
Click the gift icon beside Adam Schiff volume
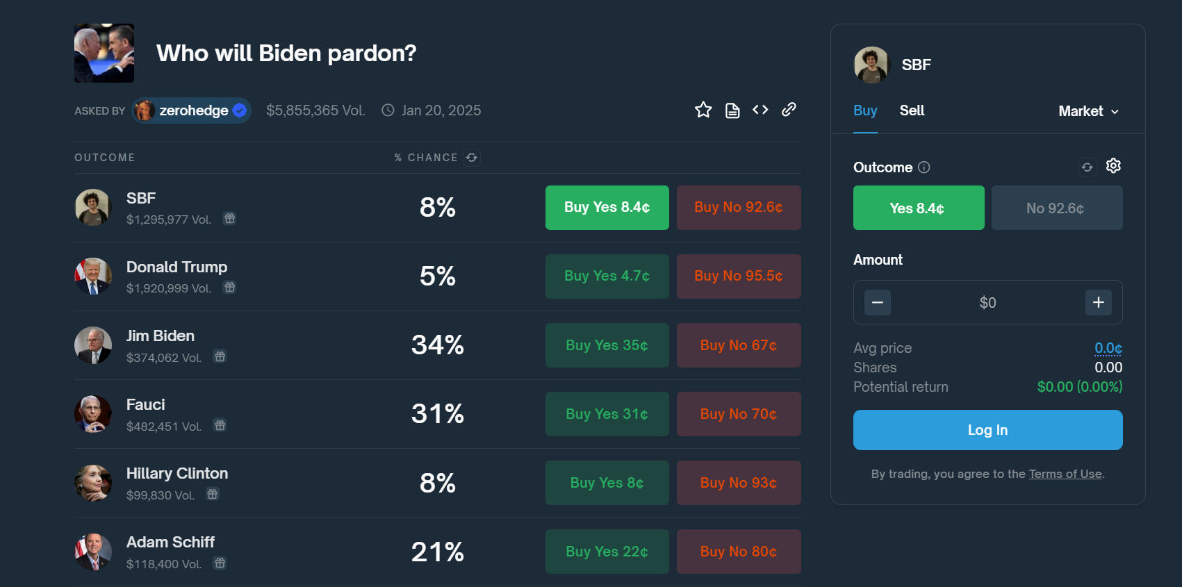tap(220, 563)
